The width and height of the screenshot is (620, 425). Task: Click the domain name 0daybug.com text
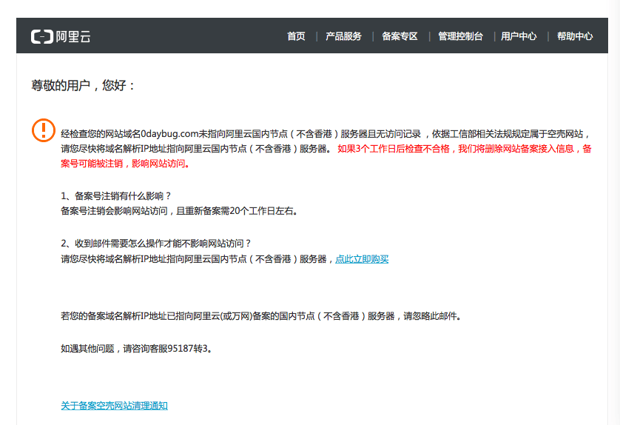[169, 134]
